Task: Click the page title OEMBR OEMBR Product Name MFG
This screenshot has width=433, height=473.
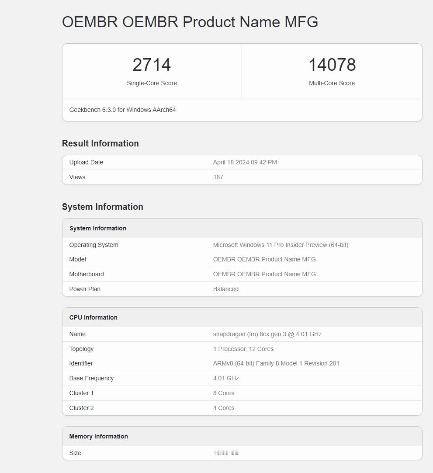Action: coord(190,22)
